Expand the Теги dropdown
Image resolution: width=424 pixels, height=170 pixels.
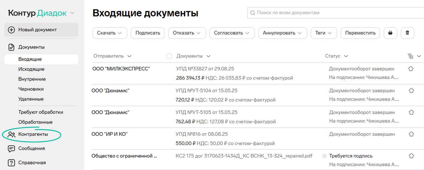(x=324, y=33)
